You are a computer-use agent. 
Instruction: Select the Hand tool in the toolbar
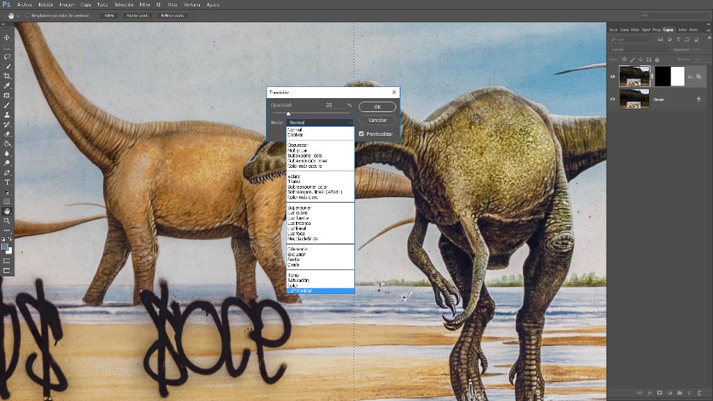click(7, 212)
